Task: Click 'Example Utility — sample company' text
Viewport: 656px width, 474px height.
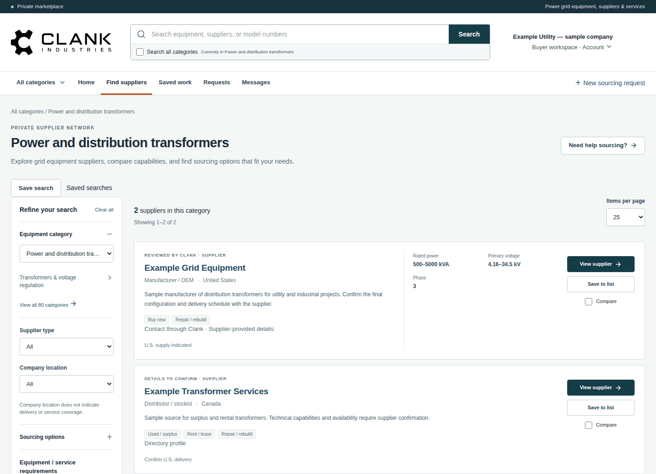Action: pos(563,37)
